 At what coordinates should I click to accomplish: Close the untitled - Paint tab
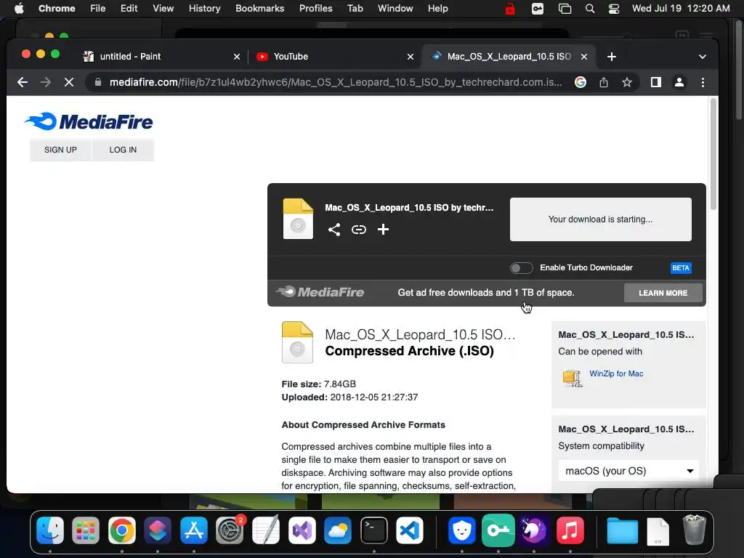237,57
